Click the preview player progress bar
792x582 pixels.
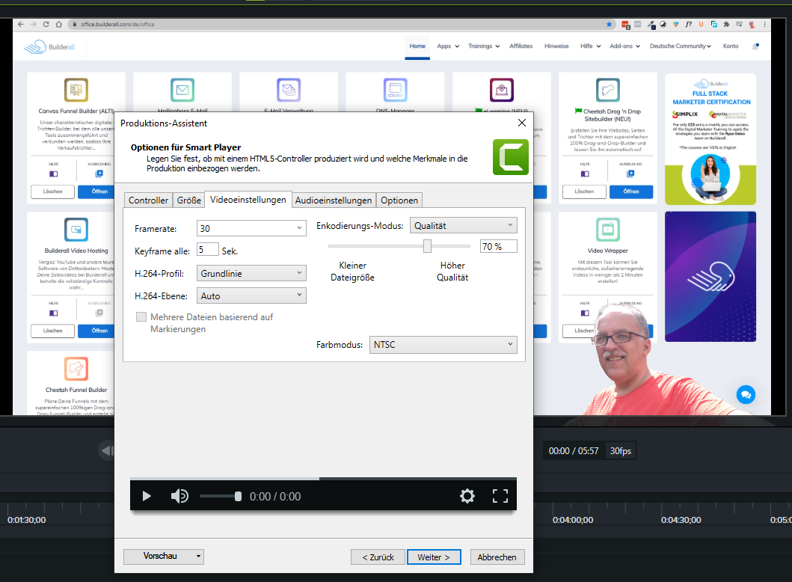point(323,479)
